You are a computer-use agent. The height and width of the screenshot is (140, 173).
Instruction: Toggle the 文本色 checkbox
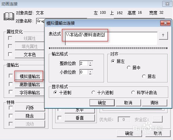[10, 54]
